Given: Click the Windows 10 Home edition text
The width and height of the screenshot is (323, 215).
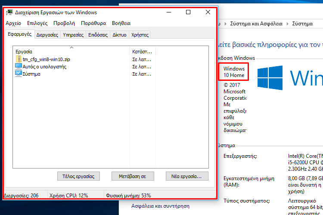Looking at the screenshot, I should [234, 72].
